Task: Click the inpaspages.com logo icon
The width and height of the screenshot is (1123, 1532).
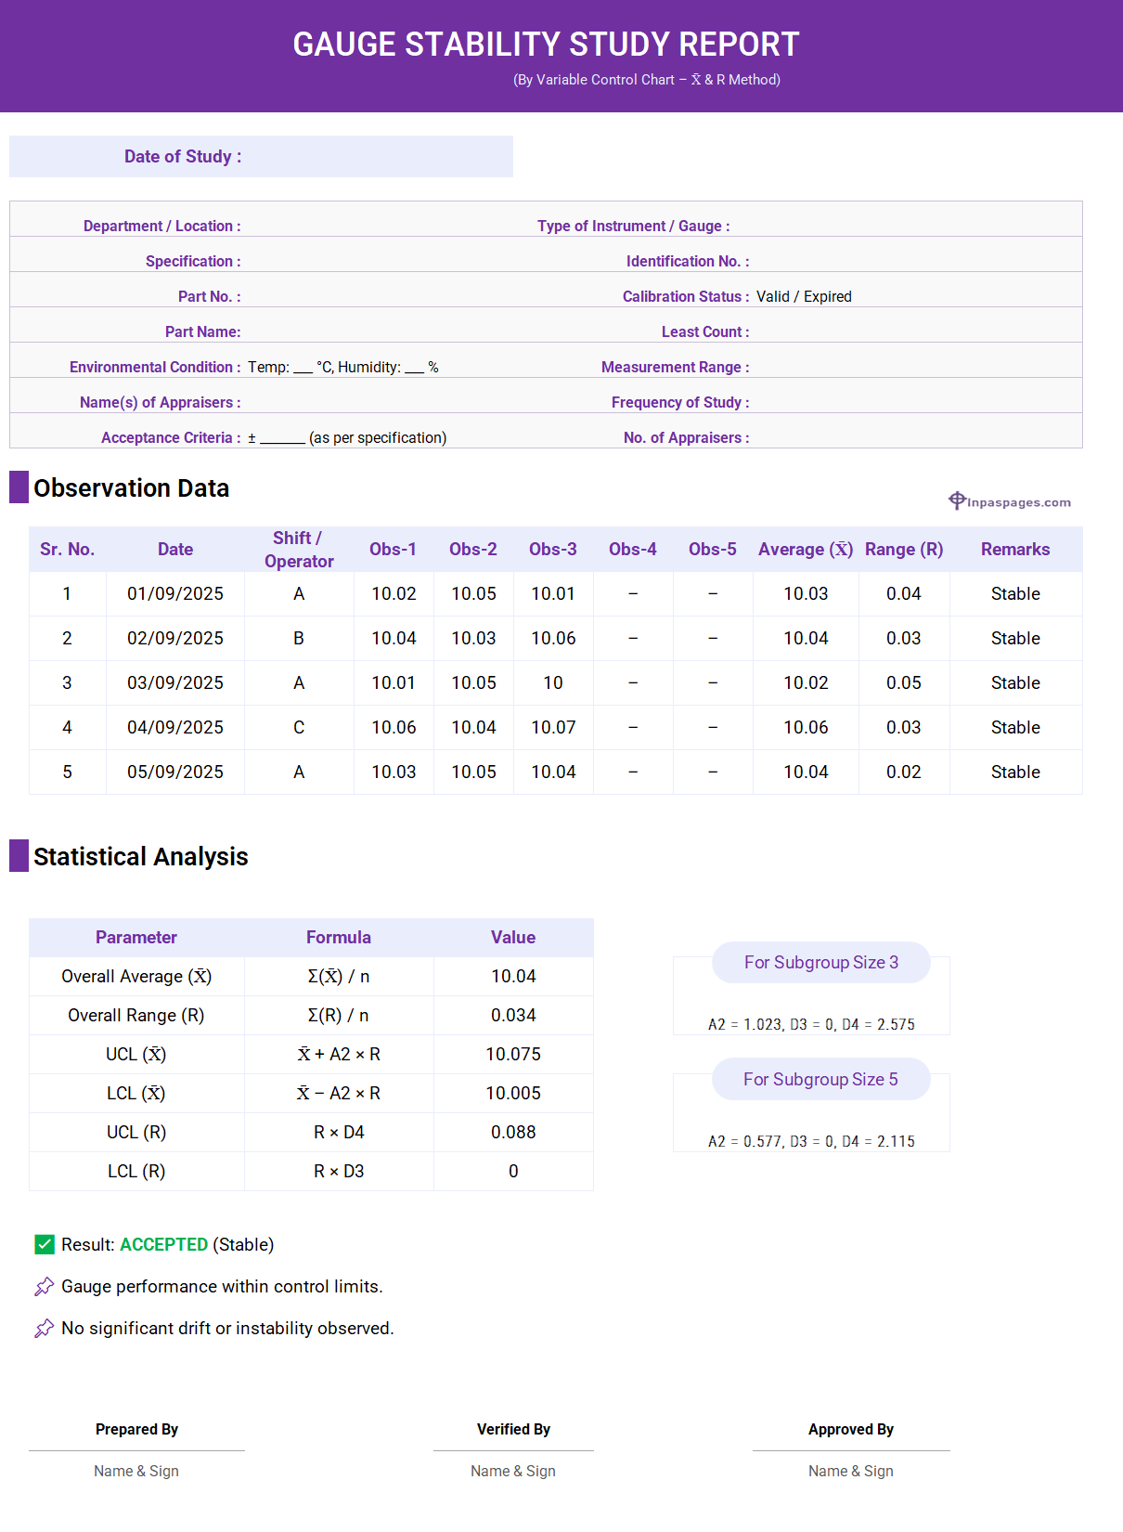Action: coord(957,501)
